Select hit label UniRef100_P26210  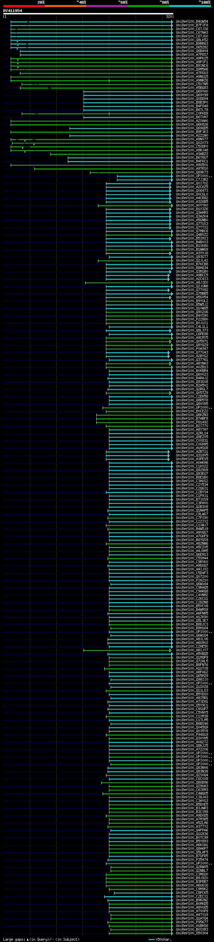[192, 580]
